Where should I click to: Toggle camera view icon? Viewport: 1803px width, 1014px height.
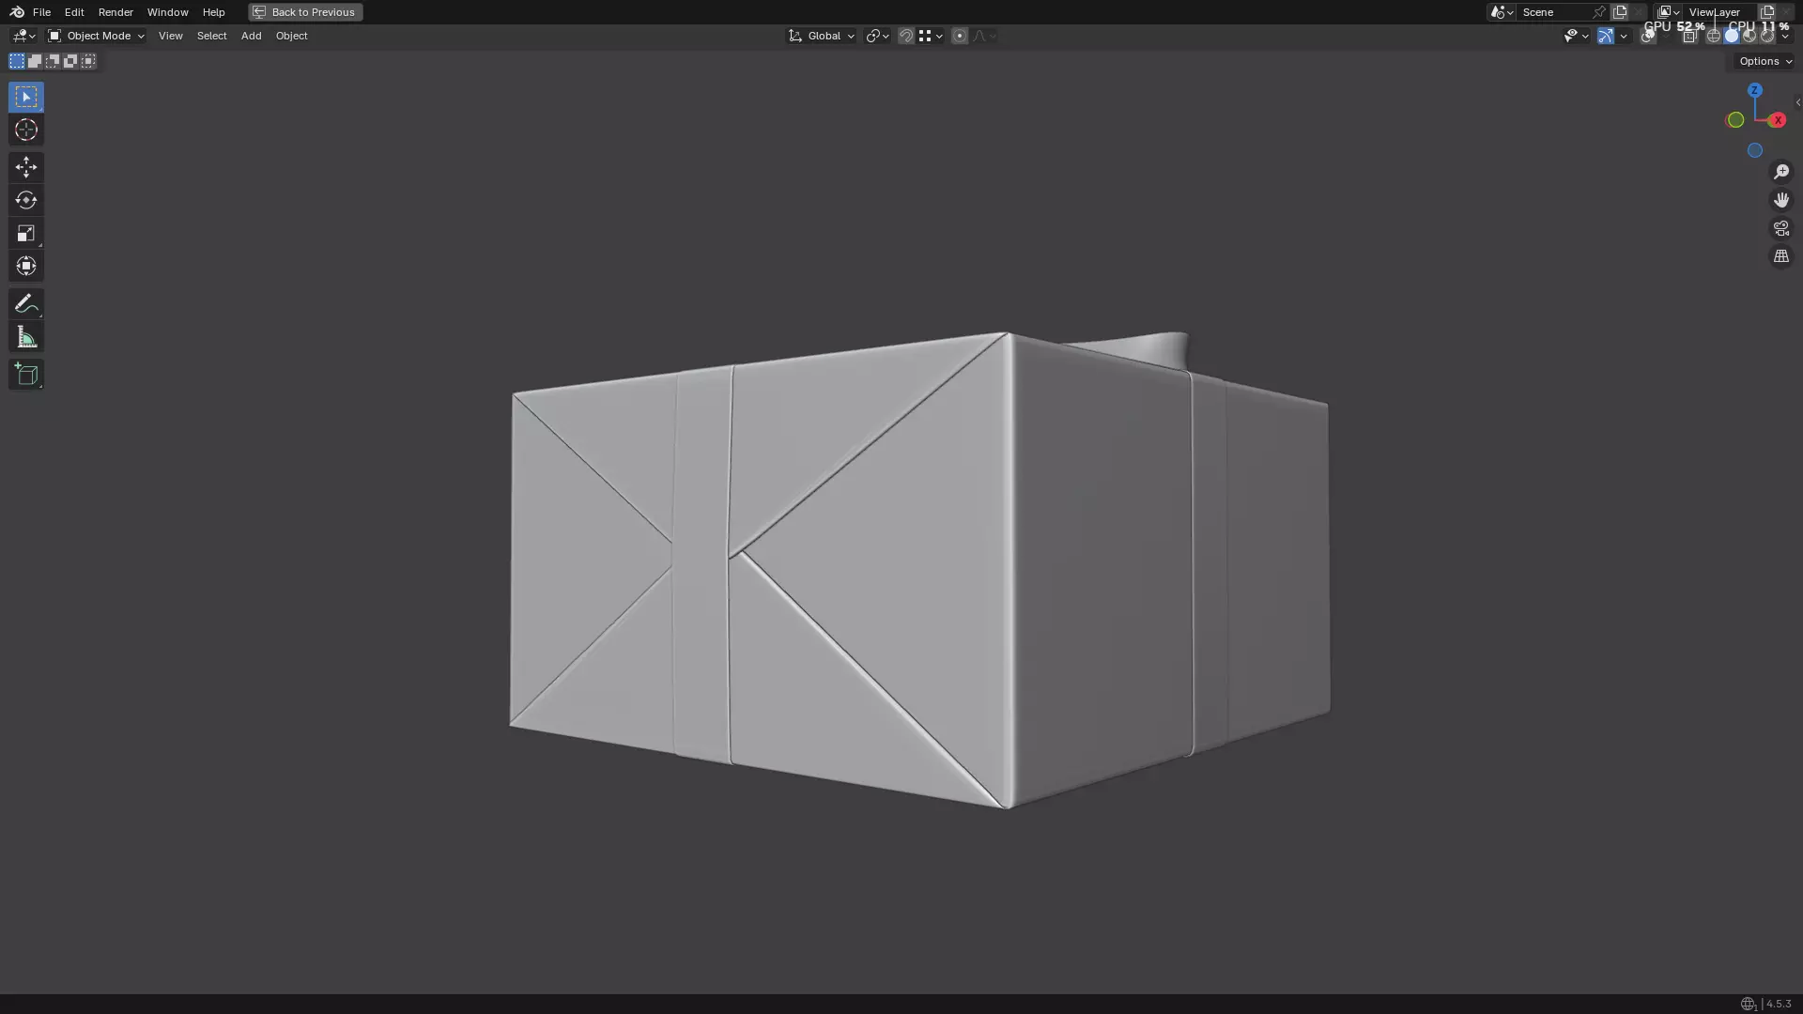(x=1781, y=228)
